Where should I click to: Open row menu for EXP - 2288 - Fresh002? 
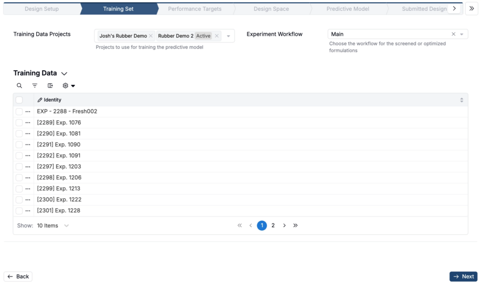point(28,112)
